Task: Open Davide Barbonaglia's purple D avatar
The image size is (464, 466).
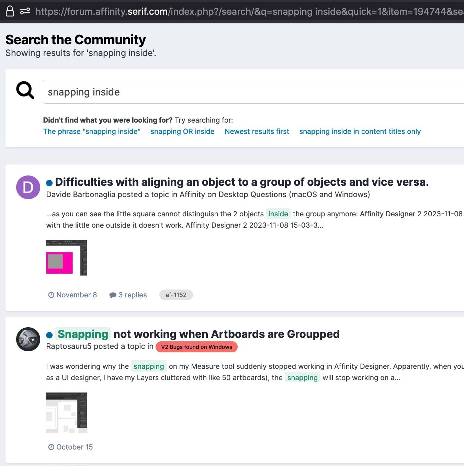Action: pyautogui.click(x=28, y=187)
